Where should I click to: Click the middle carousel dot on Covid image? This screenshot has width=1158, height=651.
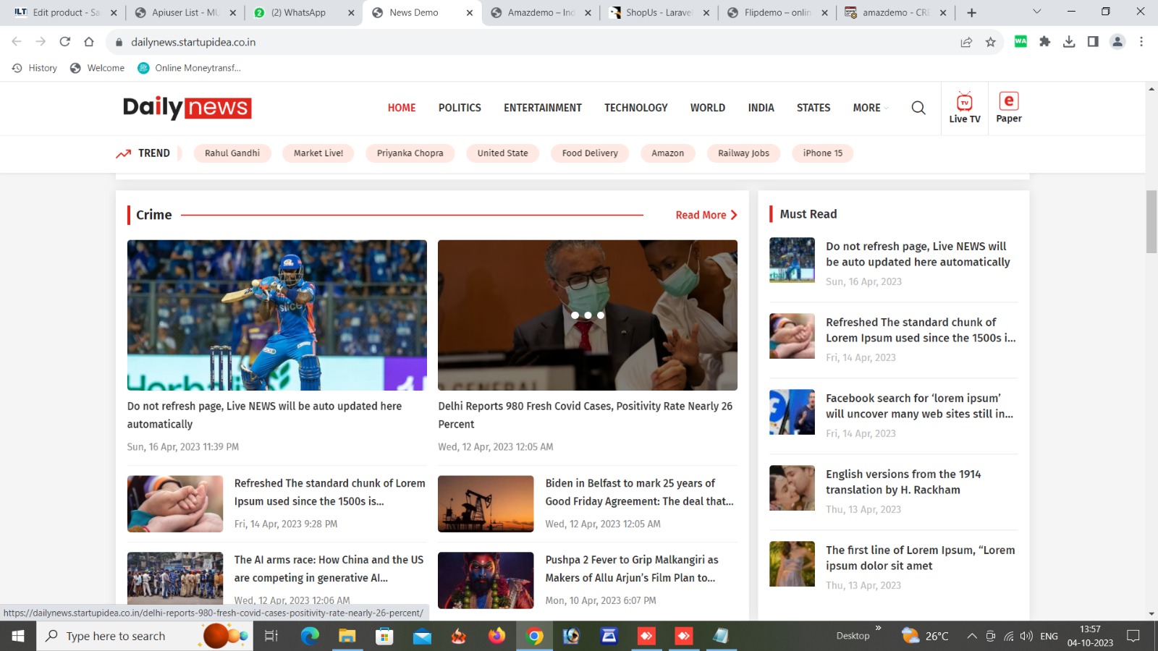[588, 315]
